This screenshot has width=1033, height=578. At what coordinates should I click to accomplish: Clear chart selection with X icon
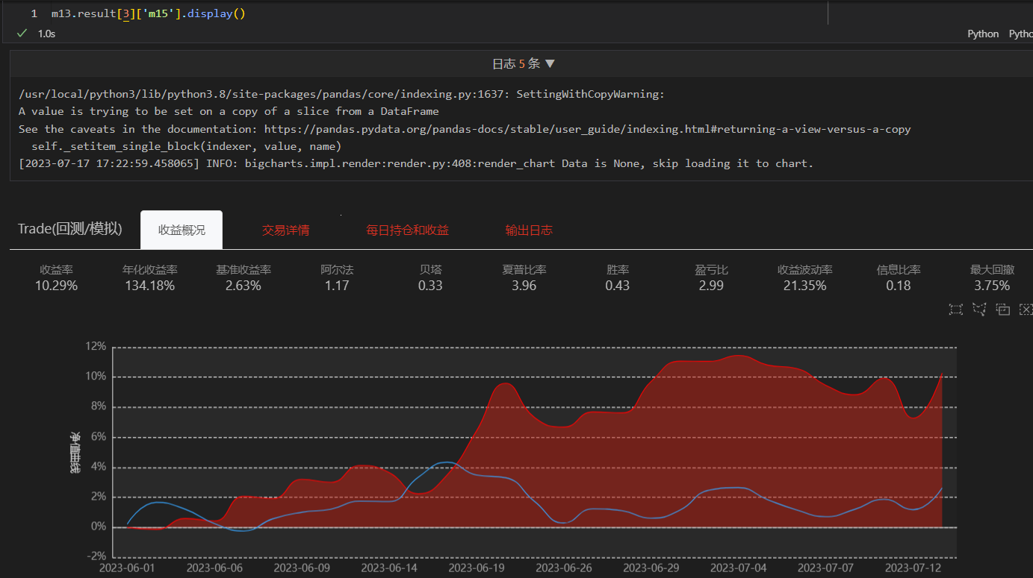click(x=1026, y=310)
